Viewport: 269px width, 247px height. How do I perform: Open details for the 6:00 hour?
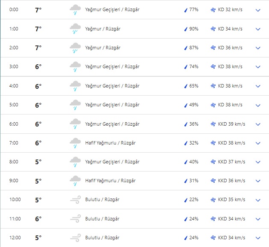click(258, 124)
